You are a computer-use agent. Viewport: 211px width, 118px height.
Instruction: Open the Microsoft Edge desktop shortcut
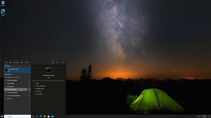[x=3, y=12]
